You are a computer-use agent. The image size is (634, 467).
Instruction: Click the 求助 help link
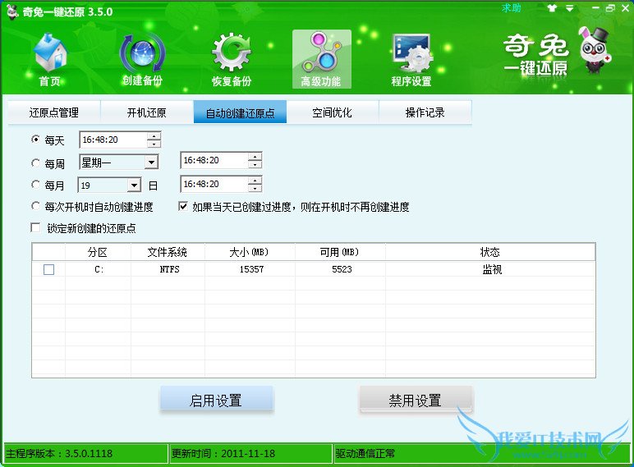[x=511, y=7]
